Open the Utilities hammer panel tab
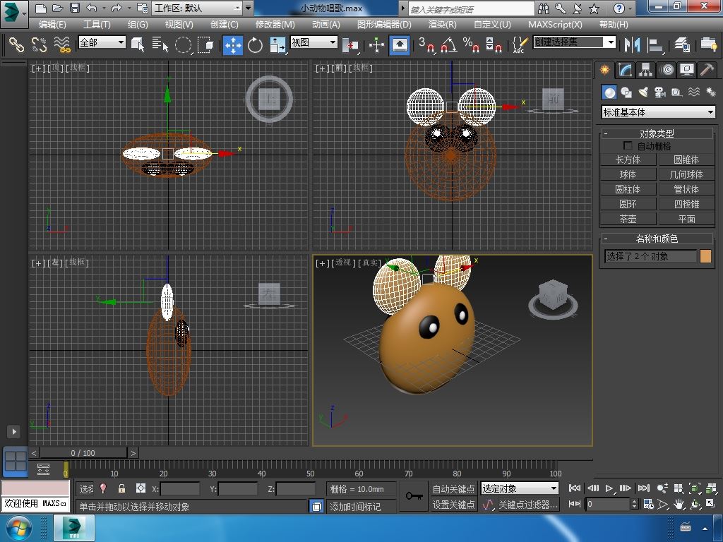 point(707,70)
